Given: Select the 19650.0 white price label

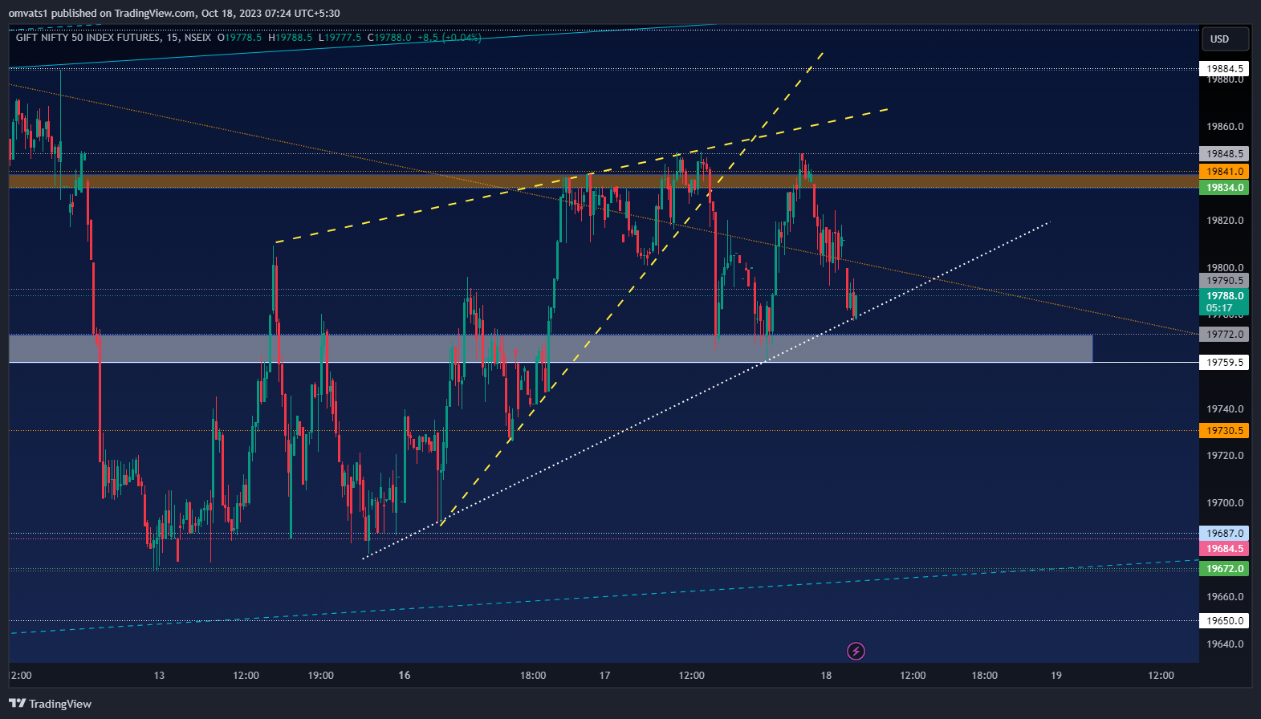Looking at the screenshot, I should [1224, 621].
